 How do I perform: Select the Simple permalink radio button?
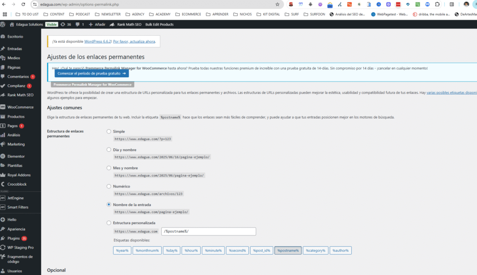(109, 132)
